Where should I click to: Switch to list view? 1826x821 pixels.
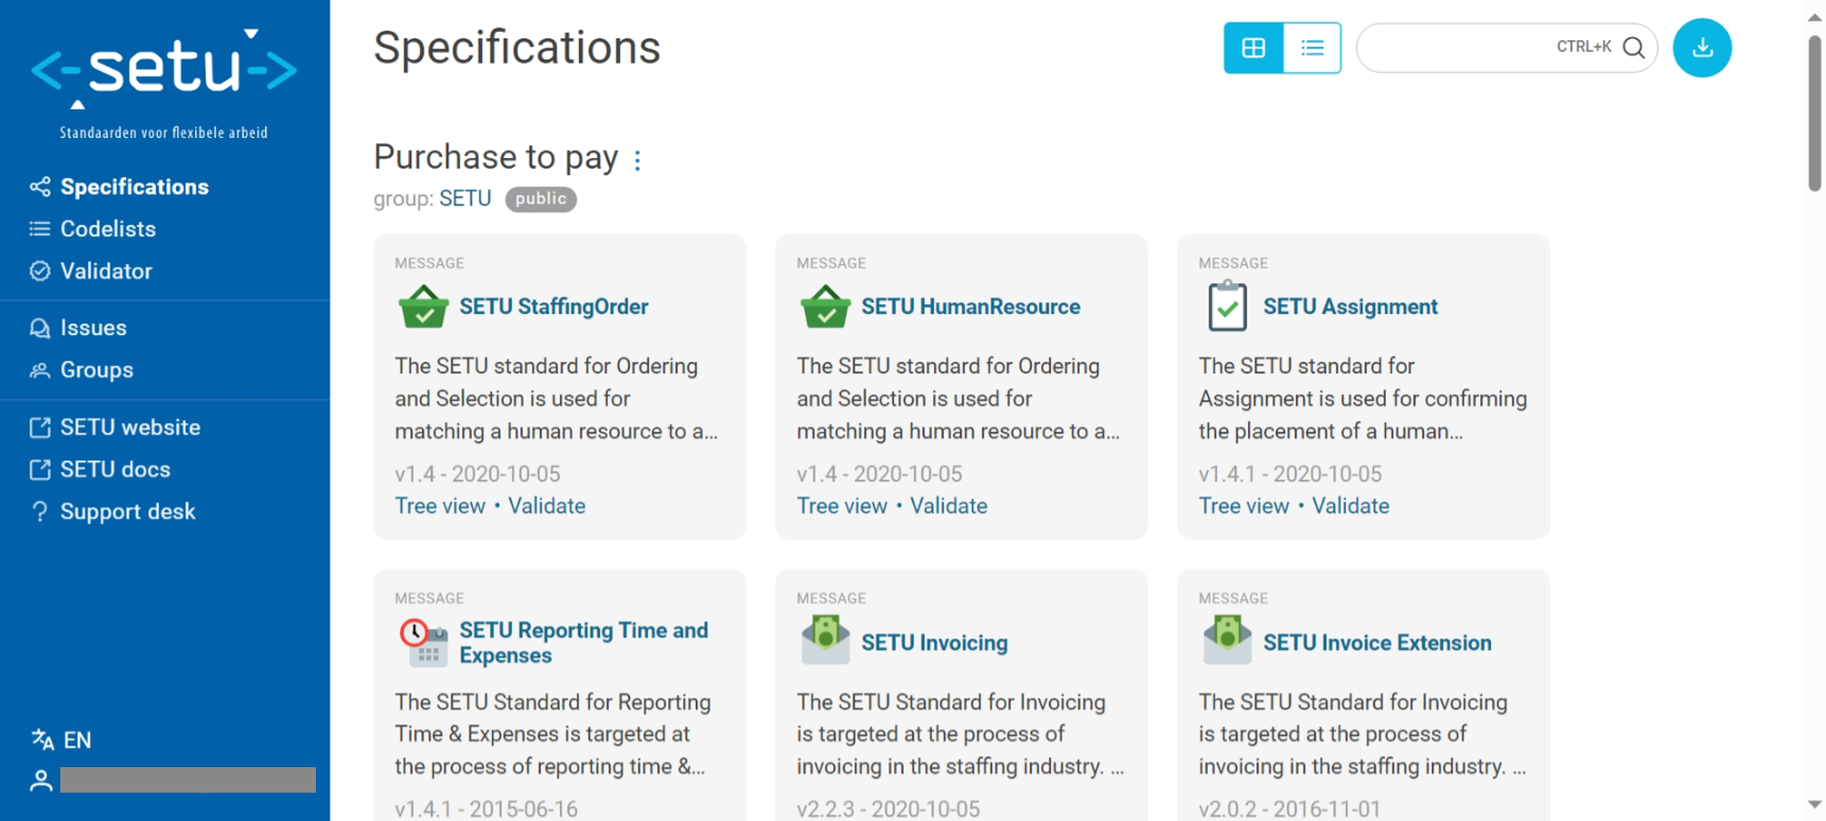(1312, 47)
